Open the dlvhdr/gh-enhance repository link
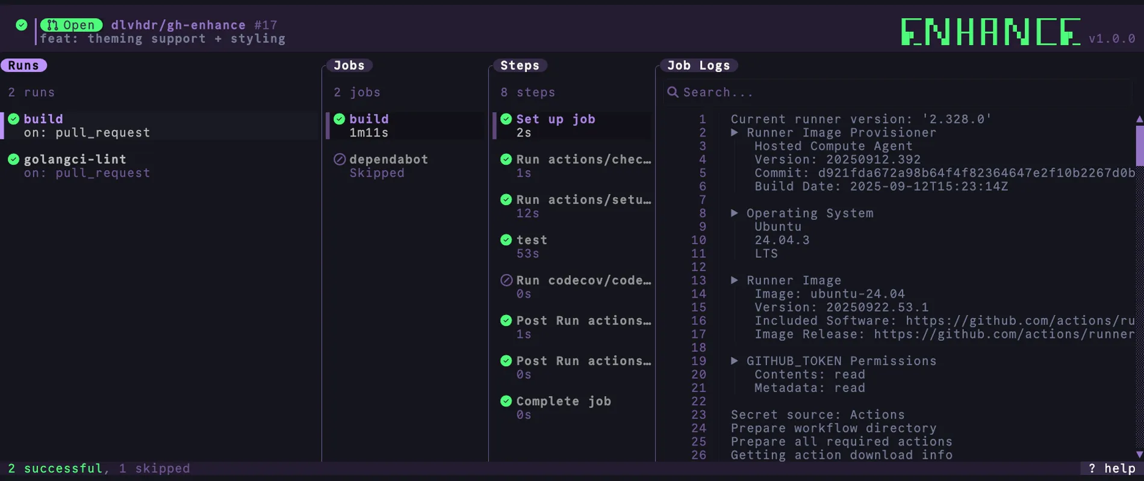 point(178,25)
